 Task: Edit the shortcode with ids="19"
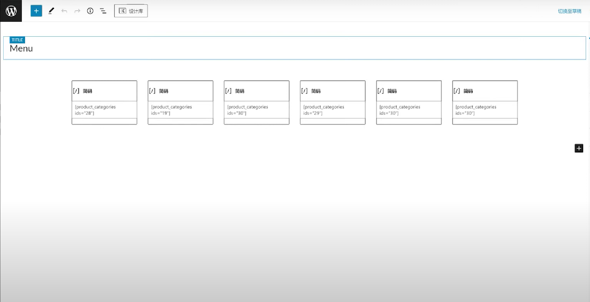pyautogui.click(x=180, y=110)
